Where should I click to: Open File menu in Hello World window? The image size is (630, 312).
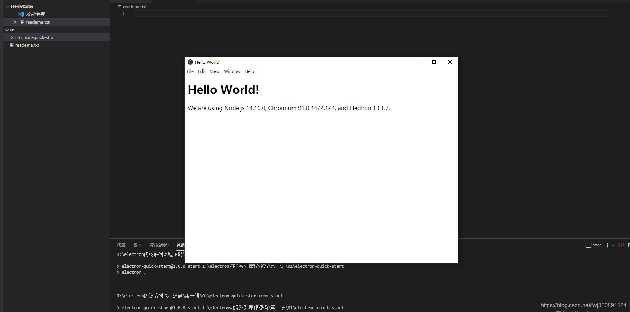[x=190, y=71]
